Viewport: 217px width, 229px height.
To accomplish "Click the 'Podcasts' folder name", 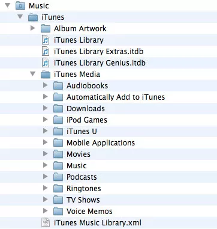I will coord(82,177).
